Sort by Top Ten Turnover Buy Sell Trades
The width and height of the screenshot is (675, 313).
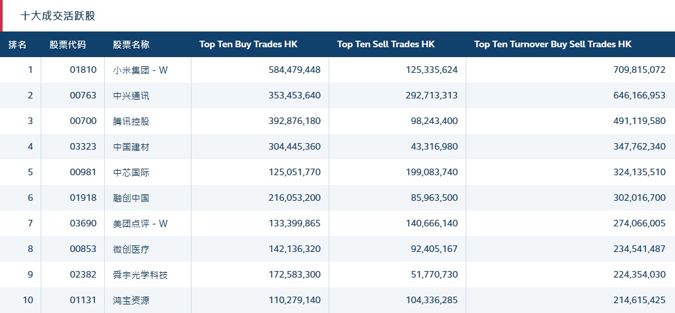tap(552, 45)
